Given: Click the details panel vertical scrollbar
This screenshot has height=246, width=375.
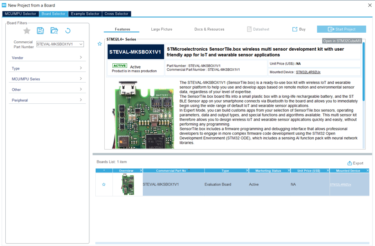Looking at the screenshot, I should coord(364,72).
